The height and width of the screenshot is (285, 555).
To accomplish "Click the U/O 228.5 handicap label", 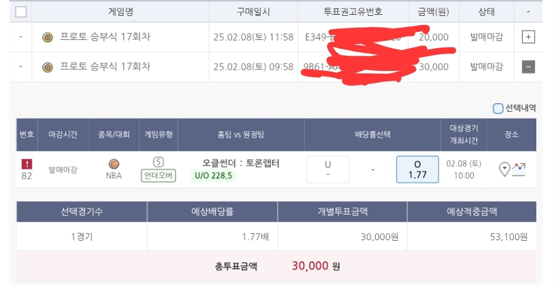I will coord(213,176).
